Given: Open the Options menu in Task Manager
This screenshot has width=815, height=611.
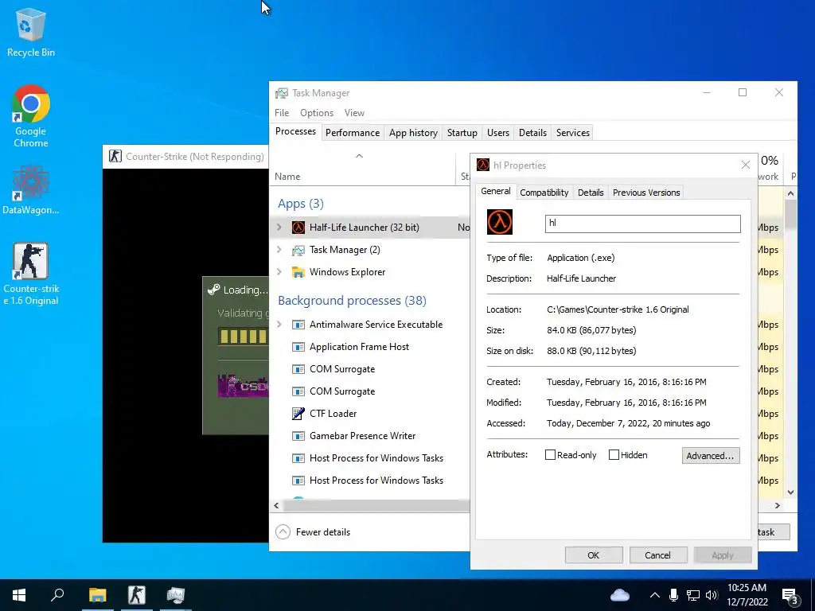Looking at the screenshot, I should [317, 113].
